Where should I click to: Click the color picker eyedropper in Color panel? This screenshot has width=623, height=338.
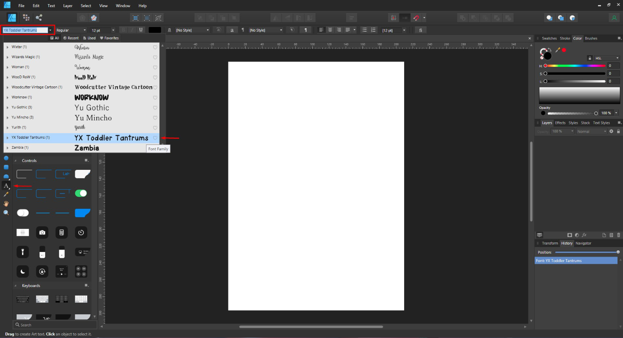coord(558,50)
